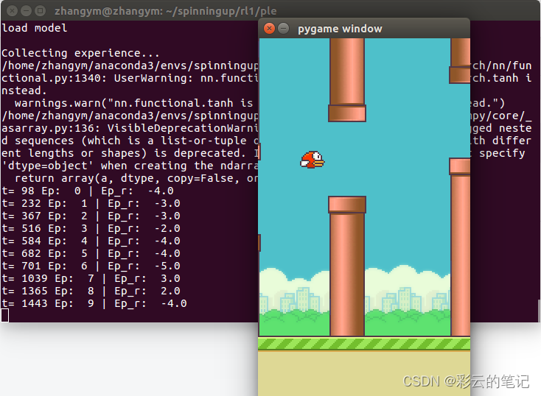
Task: Click the 'return array(a, dtype' line
Action: pyautogui.click(x=136, y=178)
